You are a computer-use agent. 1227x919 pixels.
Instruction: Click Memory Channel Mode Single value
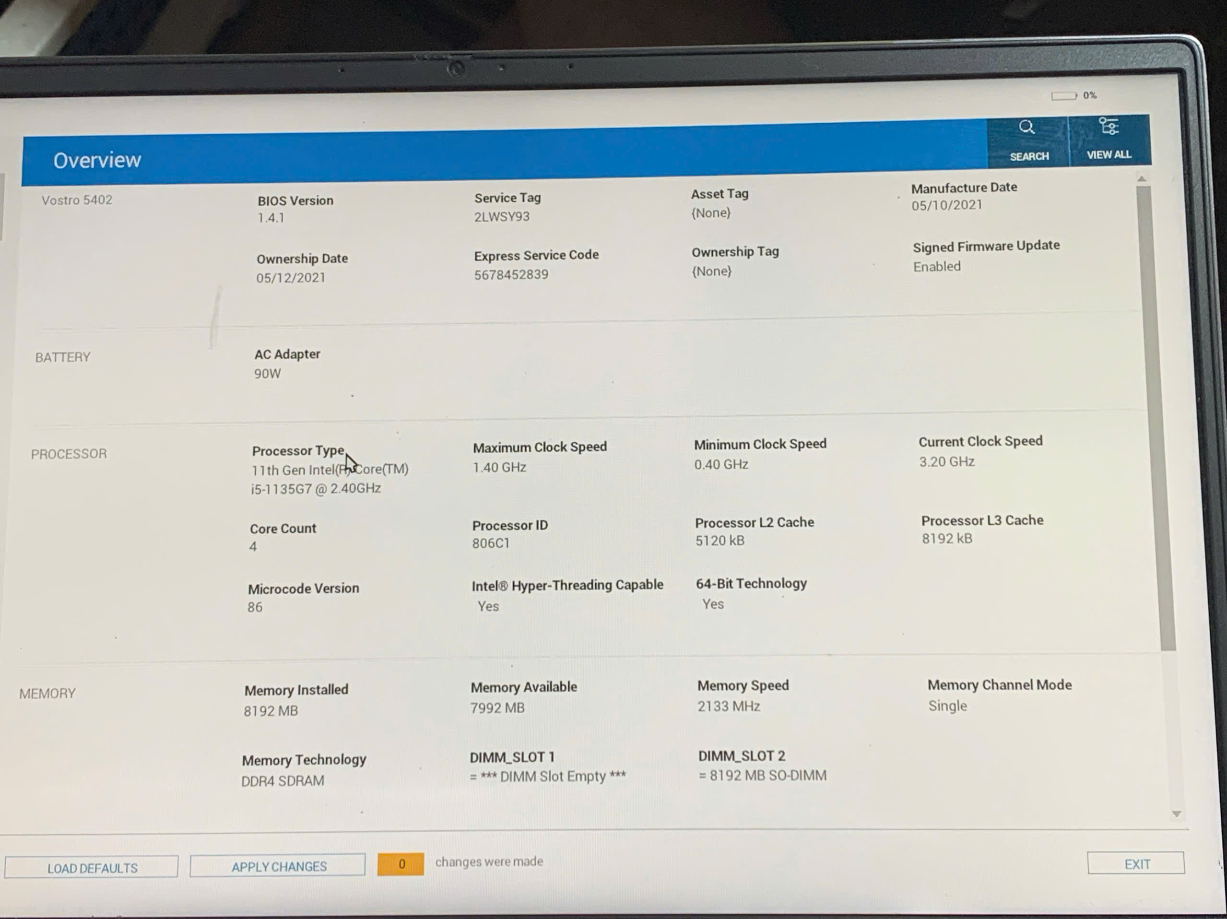click(947, 706)
